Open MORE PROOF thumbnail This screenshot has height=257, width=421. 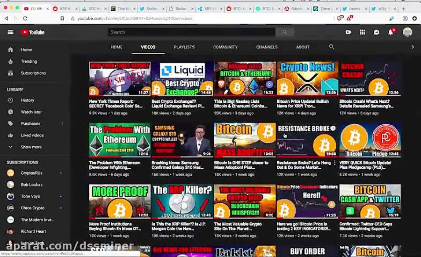(120, 201)
